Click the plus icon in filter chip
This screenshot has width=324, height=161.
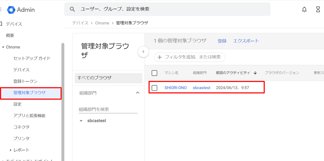tap(160, 57)
